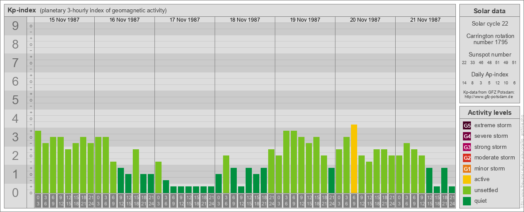
Task: Click the sunspot number value 46
Action: pyautogui.click(x=481, y=63)
